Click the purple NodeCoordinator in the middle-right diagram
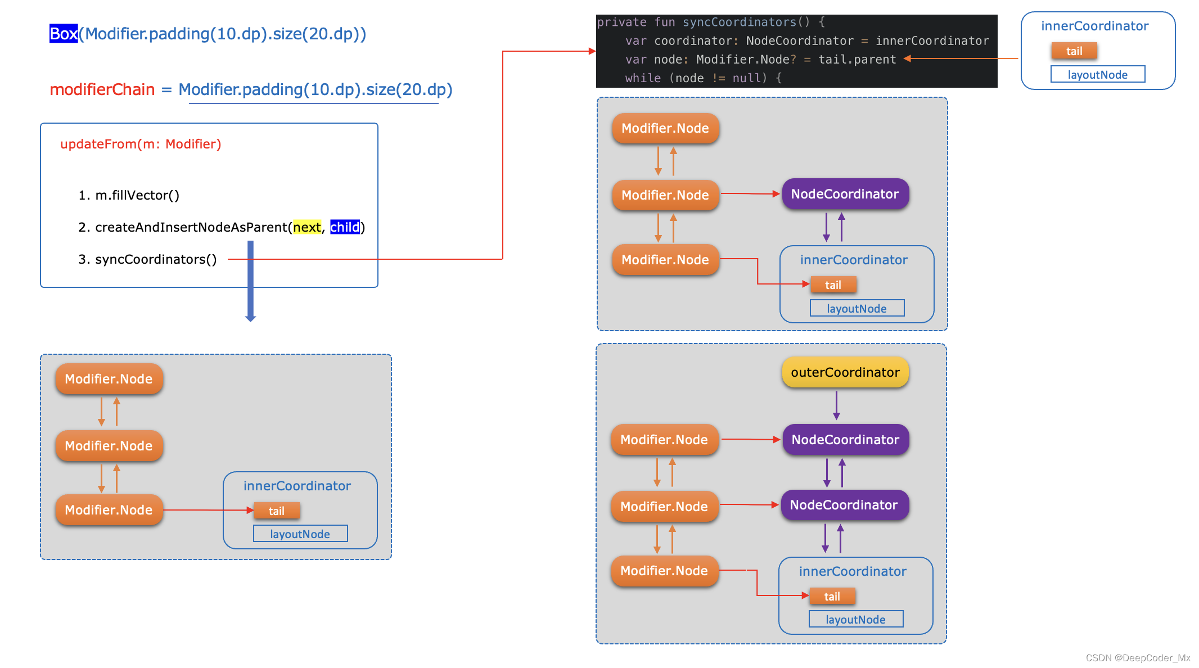 pyautogui.click(x=845, y=194)
